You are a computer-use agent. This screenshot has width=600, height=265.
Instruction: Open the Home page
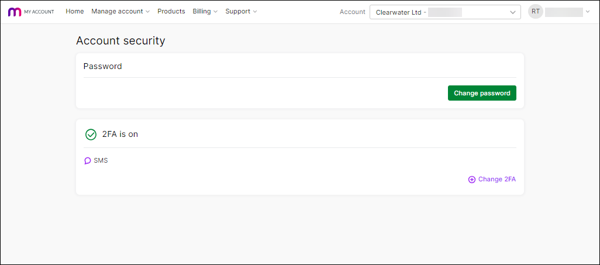pyautogui.click(x=75, y=12)
